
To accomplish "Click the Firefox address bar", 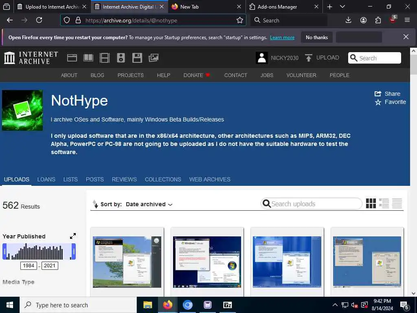I will pos(153,20).
